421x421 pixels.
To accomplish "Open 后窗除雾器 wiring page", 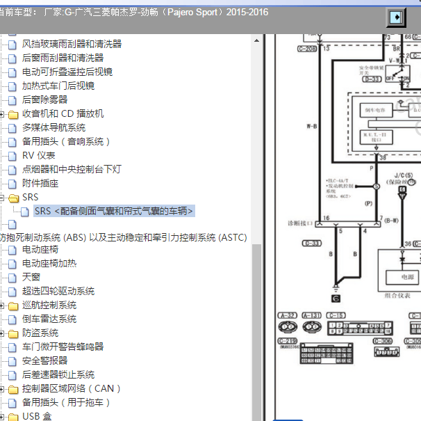I will pos(44,100).
